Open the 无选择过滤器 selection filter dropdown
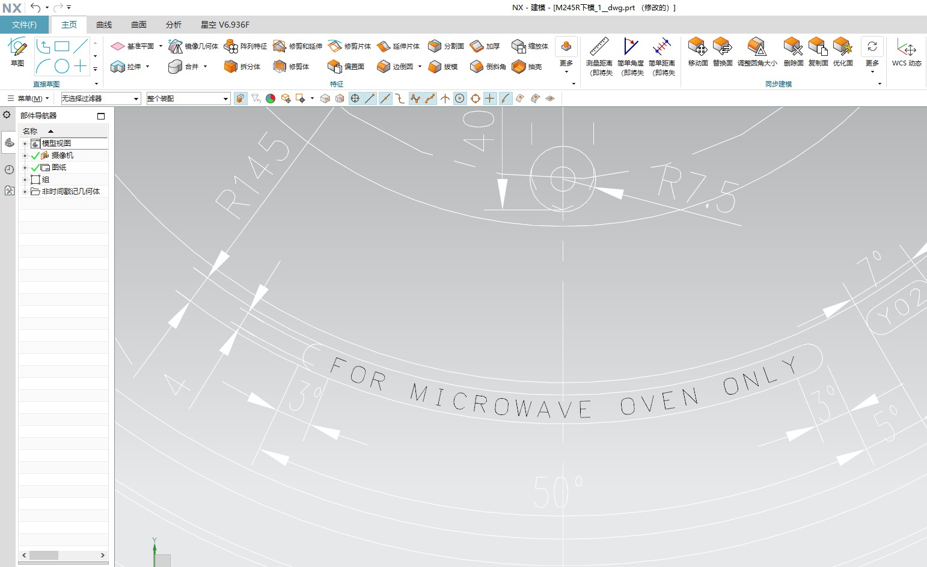The height and width of the screenshot is (567, 927). pos(100,99)
